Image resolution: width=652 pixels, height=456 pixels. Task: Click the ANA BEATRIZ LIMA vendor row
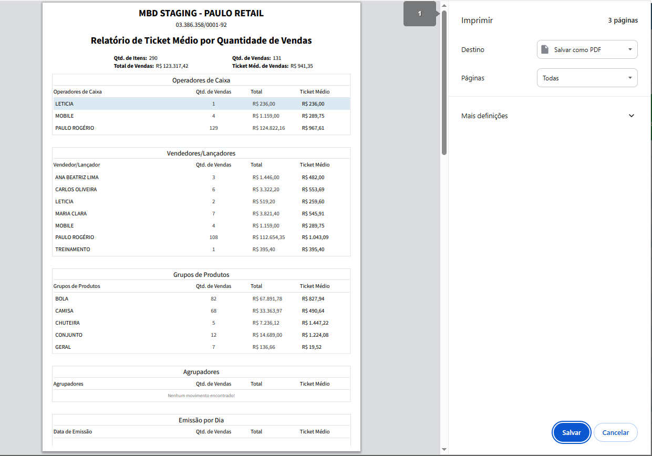[201, 178]
